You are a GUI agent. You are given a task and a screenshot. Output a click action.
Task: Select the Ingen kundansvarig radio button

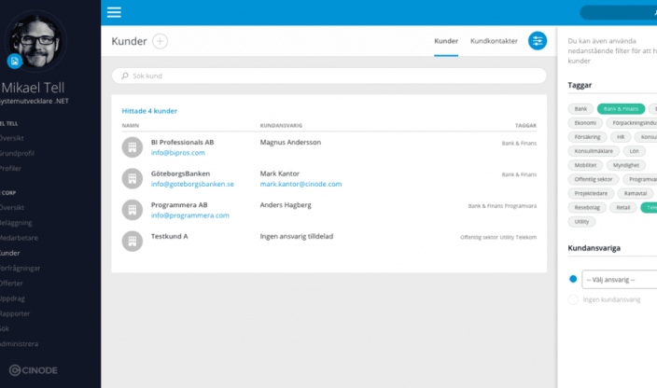(x=573, y=299)
